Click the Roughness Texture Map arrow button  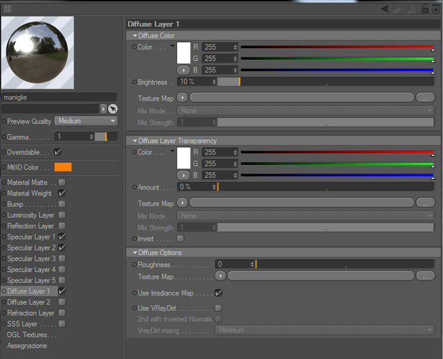[220, 276]
